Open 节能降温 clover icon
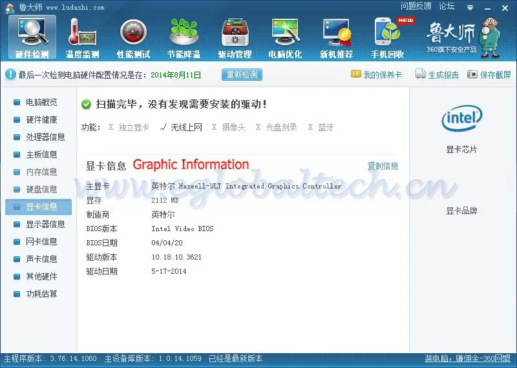The width and height of the screenshot is (517, 368). coord(184,37)
